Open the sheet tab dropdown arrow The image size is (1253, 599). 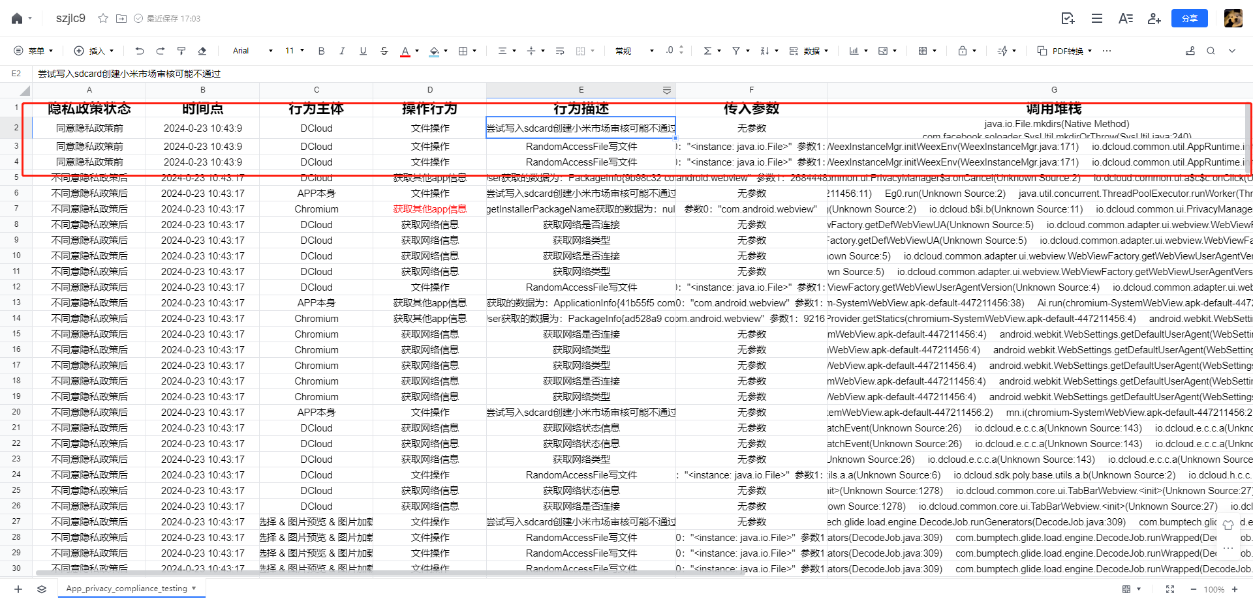(194, 589)
